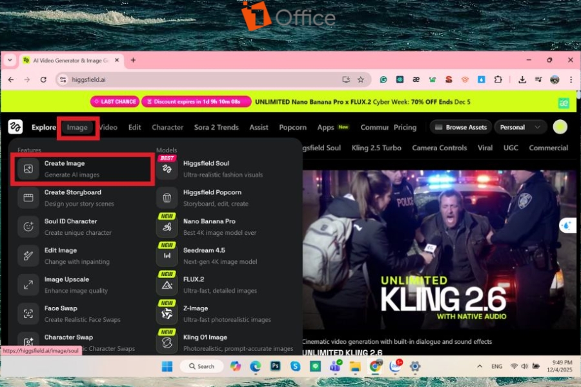Select the Viral tab
Image resolution: width=581 pixels, height=387 pixels.
485,148
